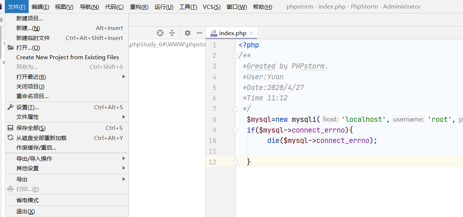Click *Greated by PHPstorm. comment text
Viewport: 463px width, 217px height.
(285, 66)
